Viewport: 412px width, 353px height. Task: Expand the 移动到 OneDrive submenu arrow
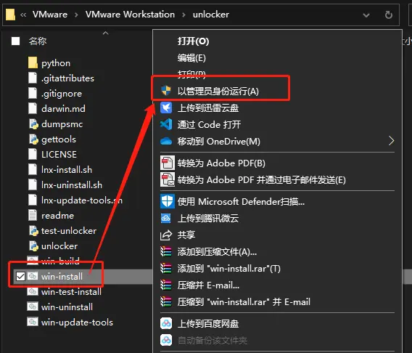click(x=391, y=141)
